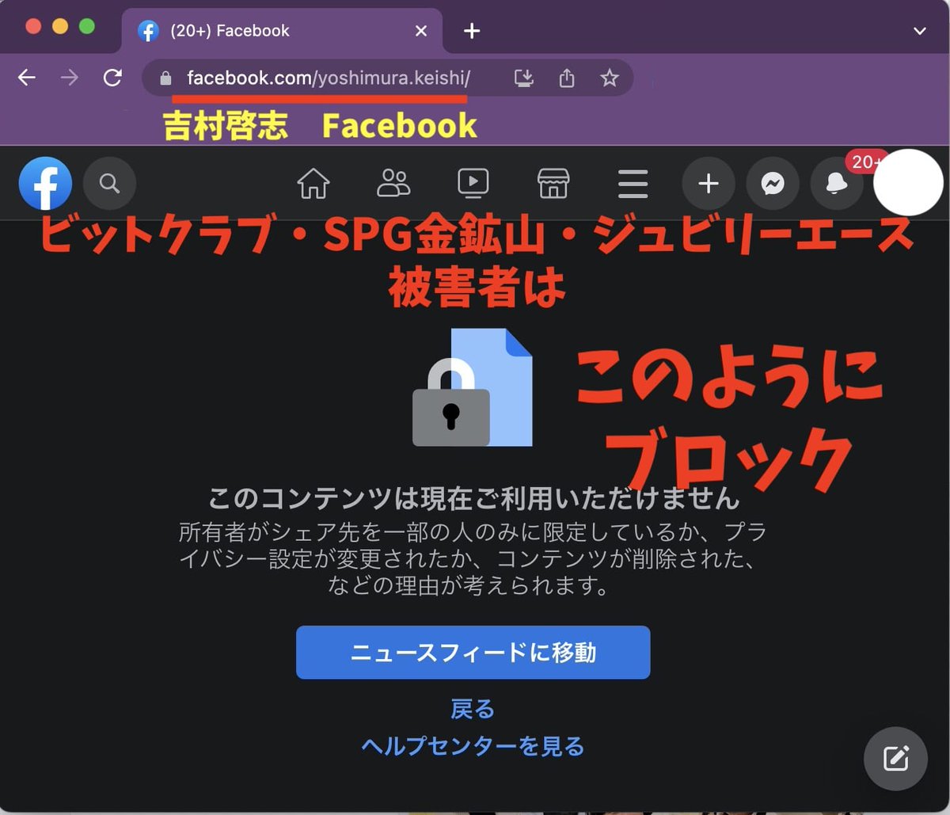950x815 pixels.
Task: Open Messenger chat icon
Action: (x=773, y=184)
